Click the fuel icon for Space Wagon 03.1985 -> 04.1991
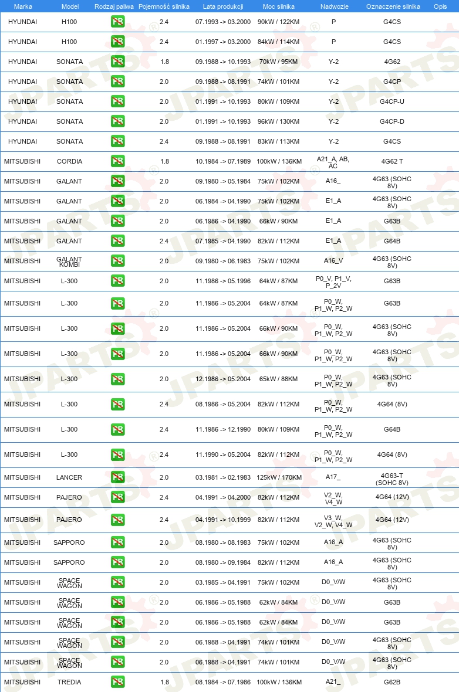459x692 pixels. point(117,582)
